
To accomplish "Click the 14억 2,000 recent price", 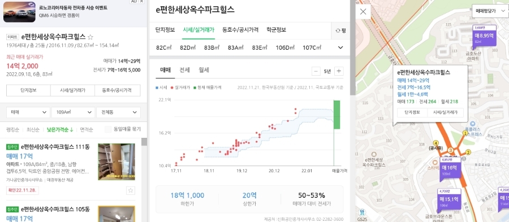I will click(x=23, y=66).
